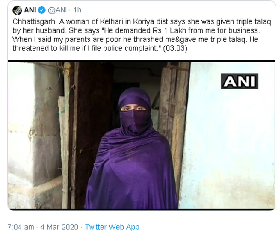This screenshot has height=231, width=278.
Task: Click the woman in purple veil
Action: [x=131, y=148]
